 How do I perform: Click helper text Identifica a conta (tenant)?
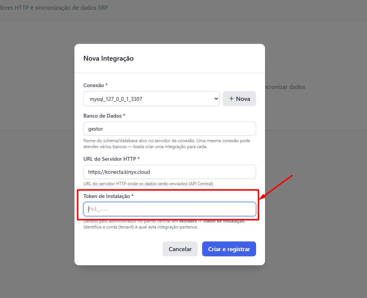(140, 227)
